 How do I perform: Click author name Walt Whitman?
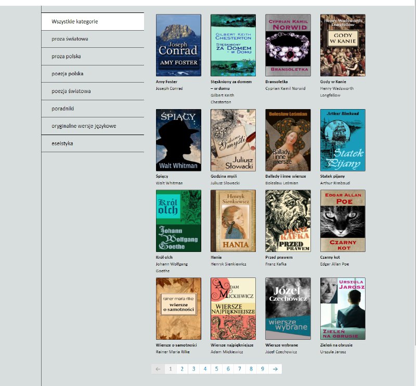170,183
